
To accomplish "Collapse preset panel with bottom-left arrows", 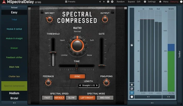I will (x=14, y=103).
